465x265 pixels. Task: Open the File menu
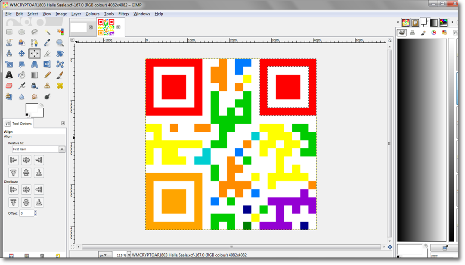[x=8, y=14]
